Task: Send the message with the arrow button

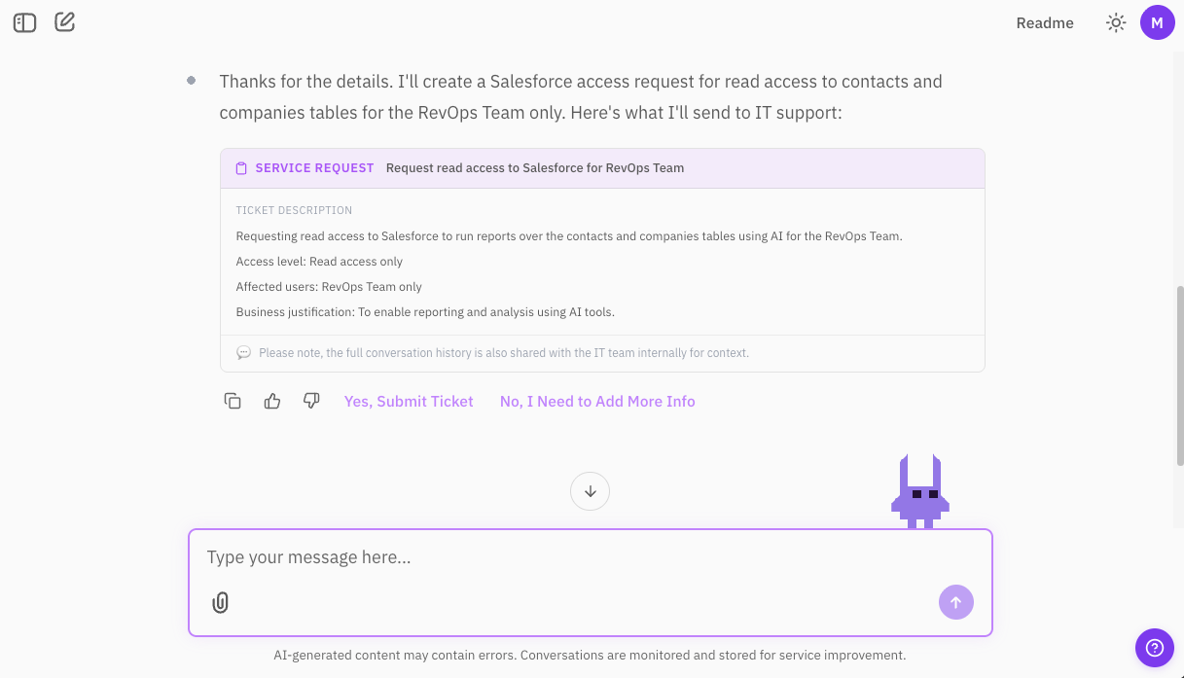Action: coord(955,602)
